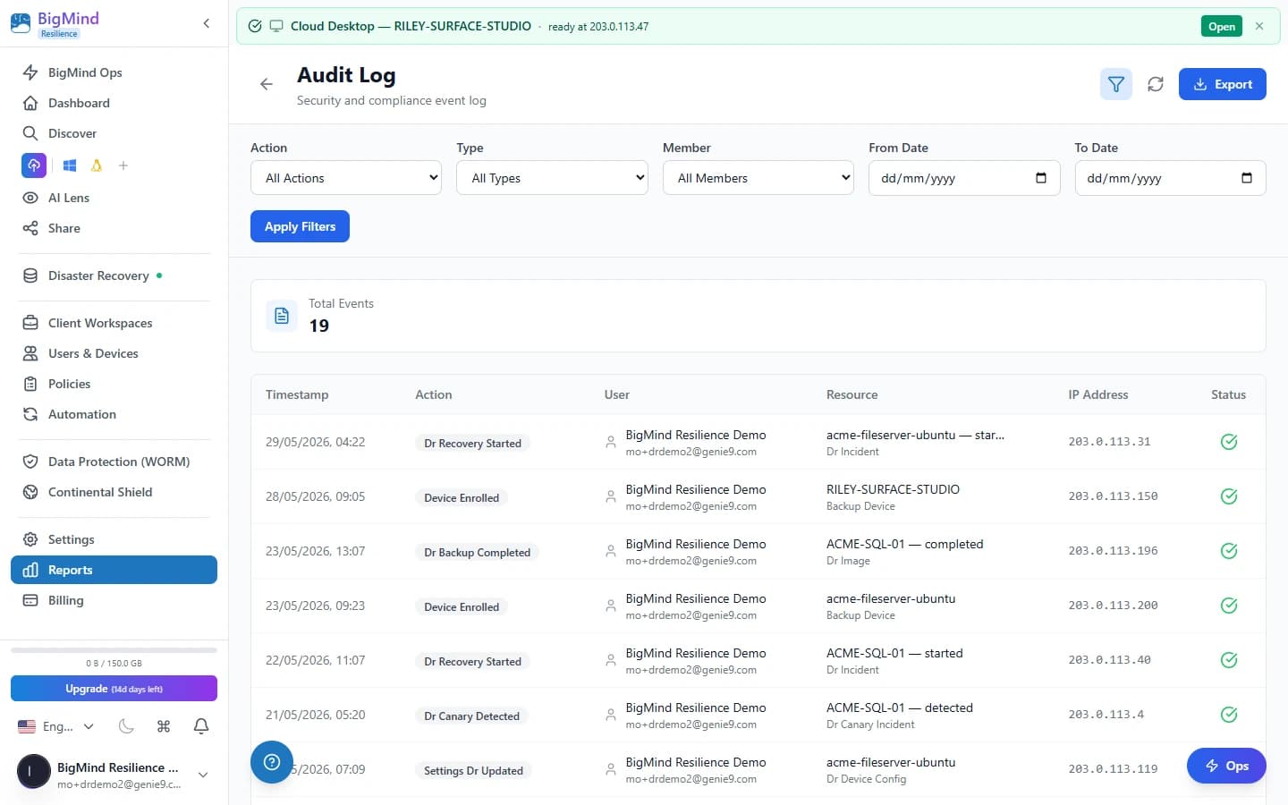The image size is (1288, 805).
Task: Click the account avatar in sidebar
Action: point(34,771)
